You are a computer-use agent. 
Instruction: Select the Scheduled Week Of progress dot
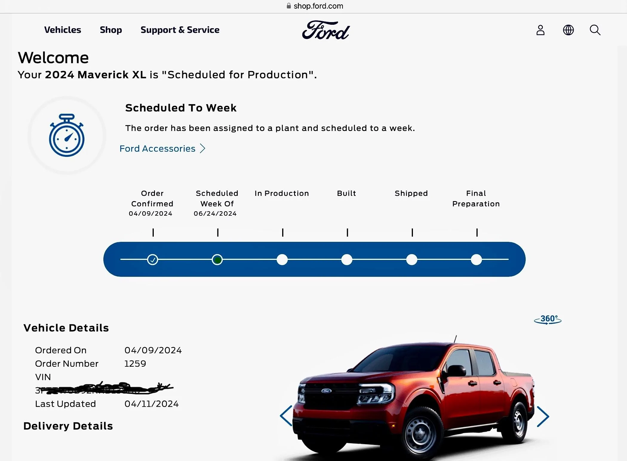217,260
